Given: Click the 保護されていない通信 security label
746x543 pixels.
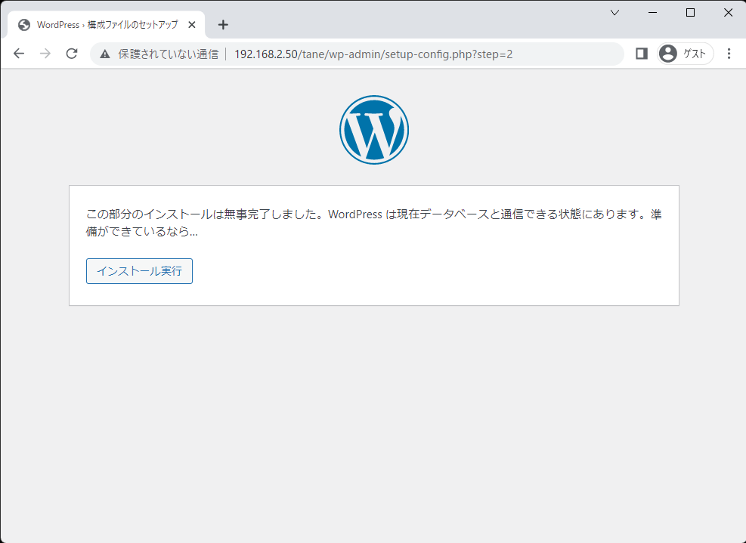Looking at the screenshot, I should coord(168,54).
